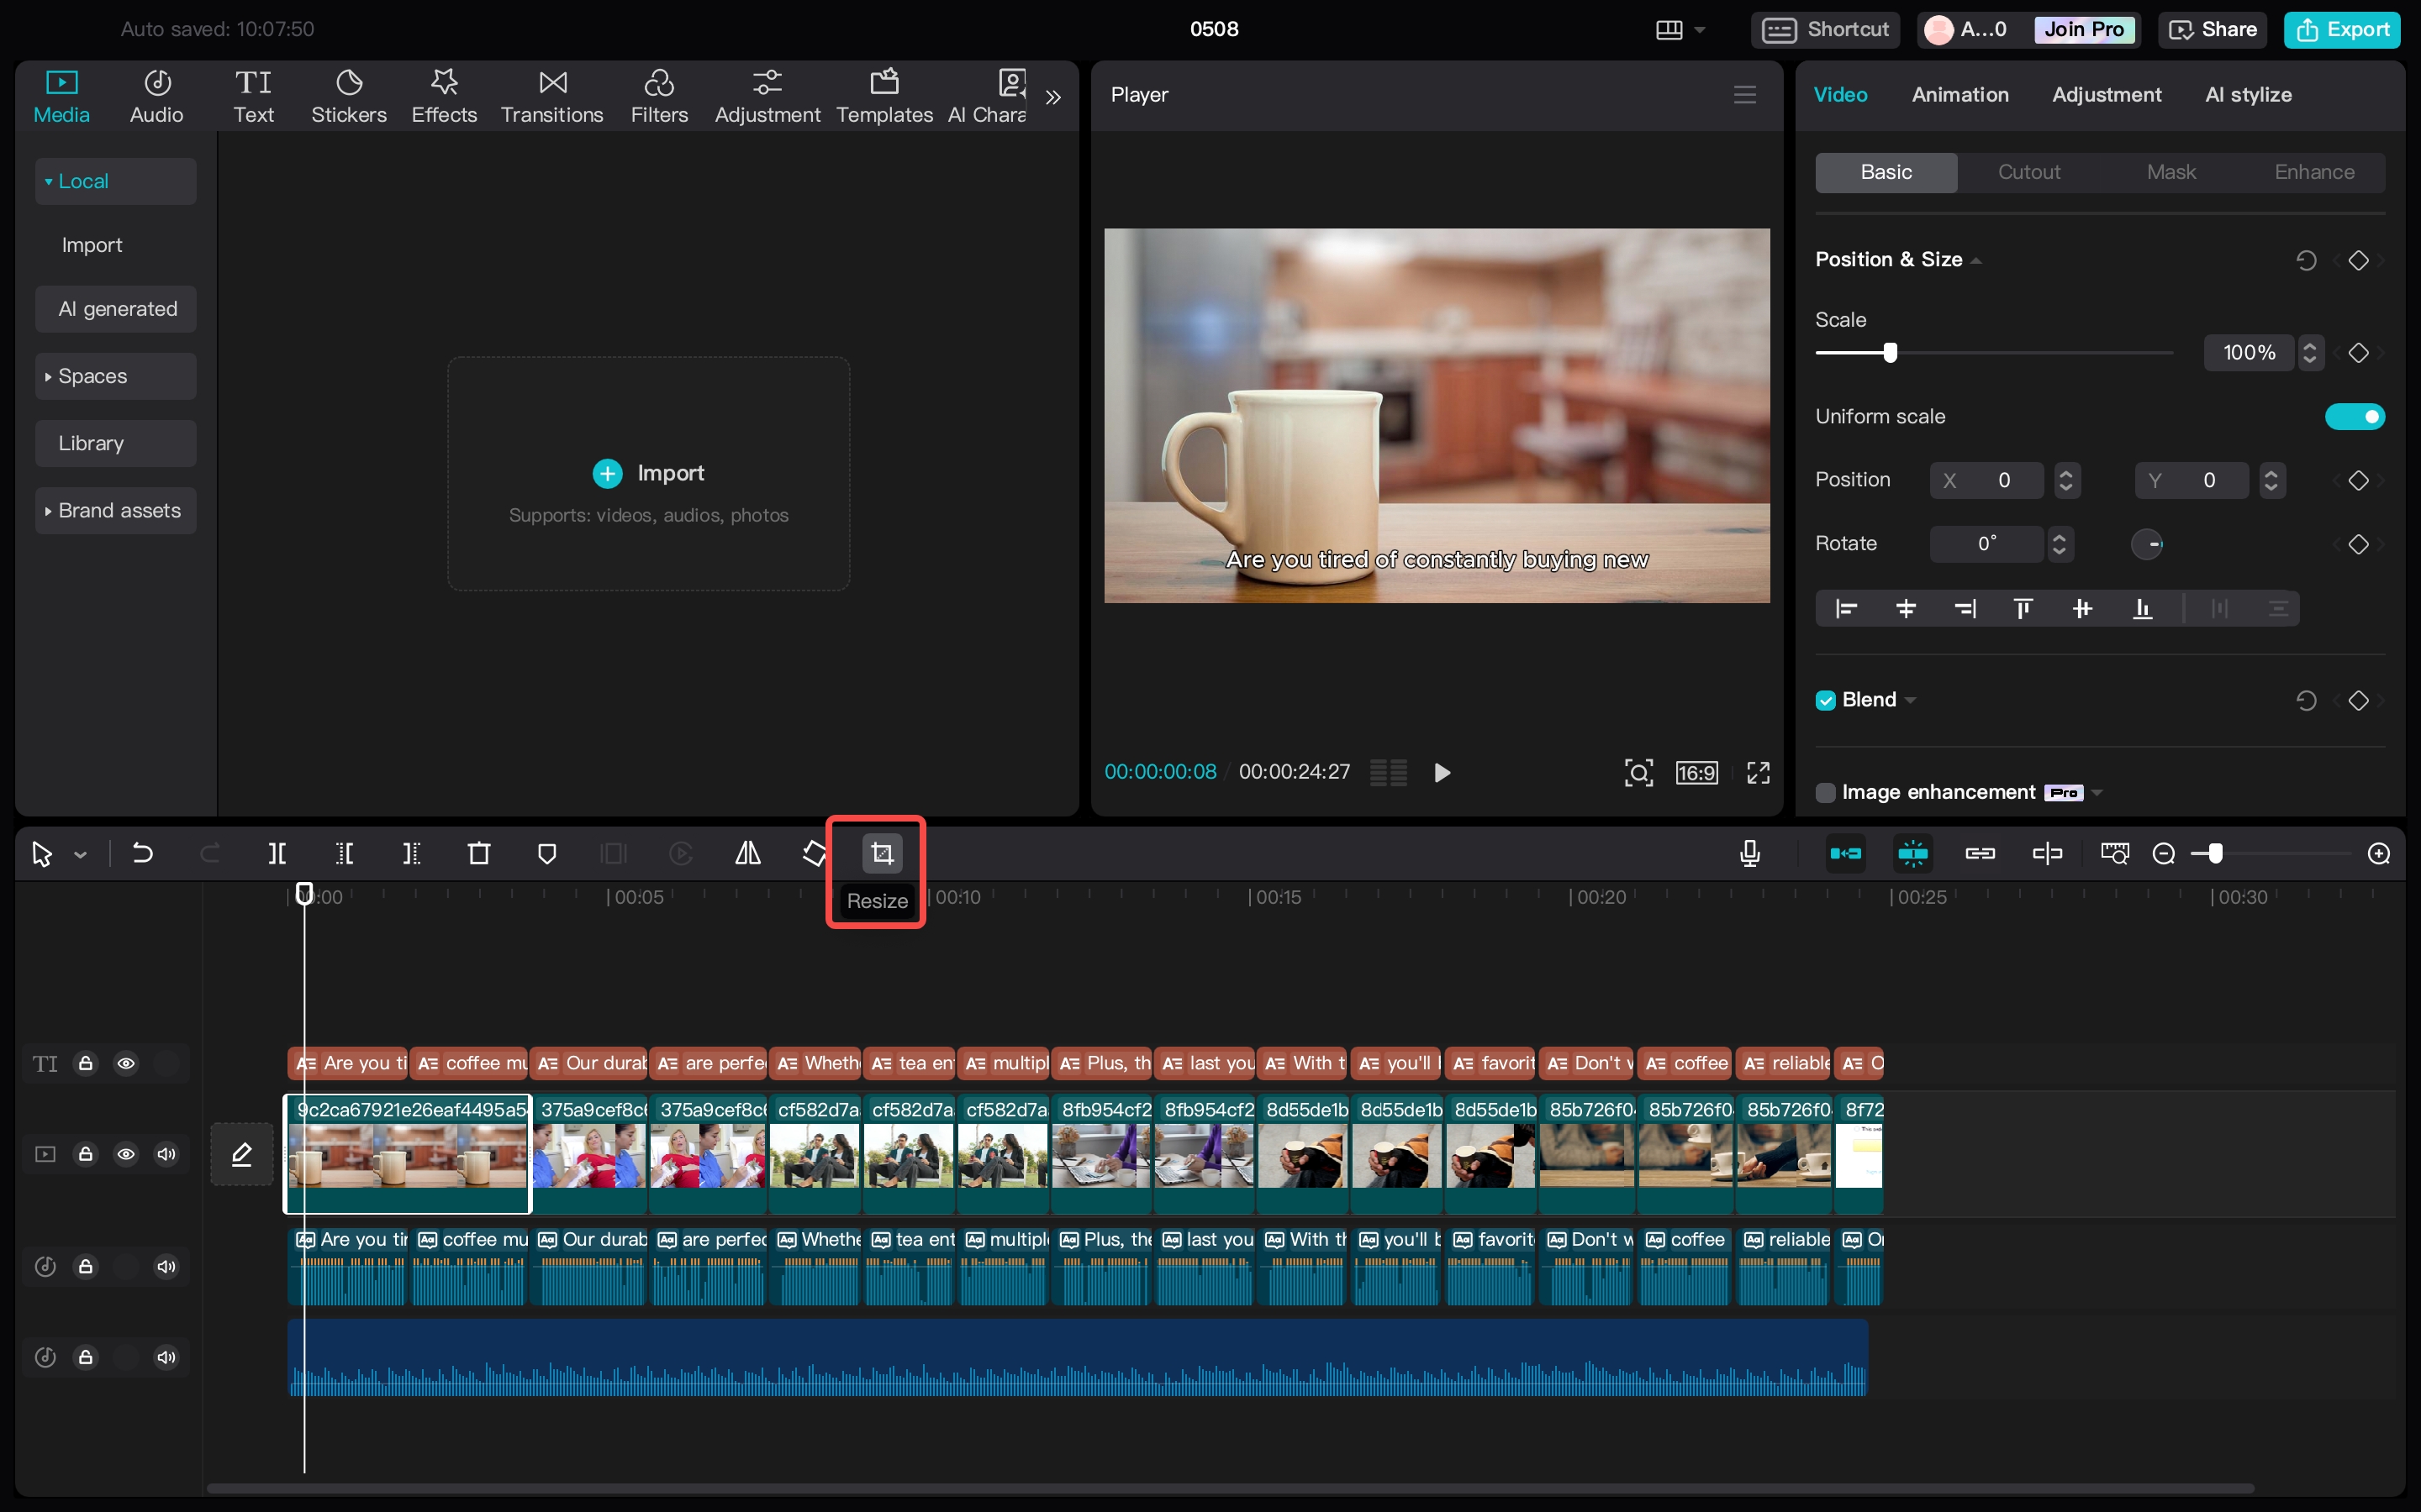Image resolution: width=2421 pixels, height=1512 pixels.
Task: Open the Transitions panel
Action: 551,95
